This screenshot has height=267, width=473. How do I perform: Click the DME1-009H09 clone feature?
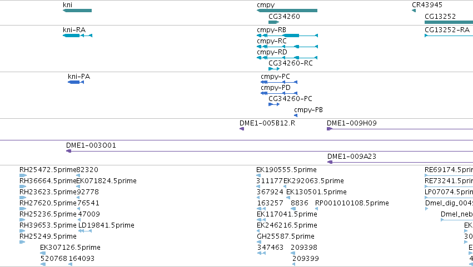pyautogui.click(x=400, y=129)
